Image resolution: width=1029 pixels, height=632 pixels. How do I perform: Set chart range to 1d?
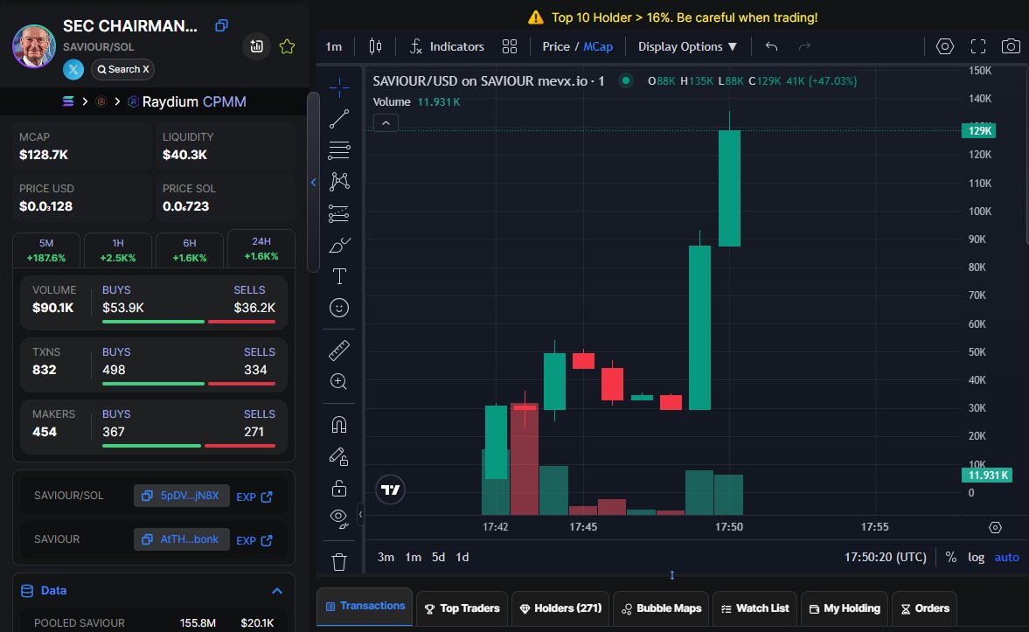[x=462, y=557]
